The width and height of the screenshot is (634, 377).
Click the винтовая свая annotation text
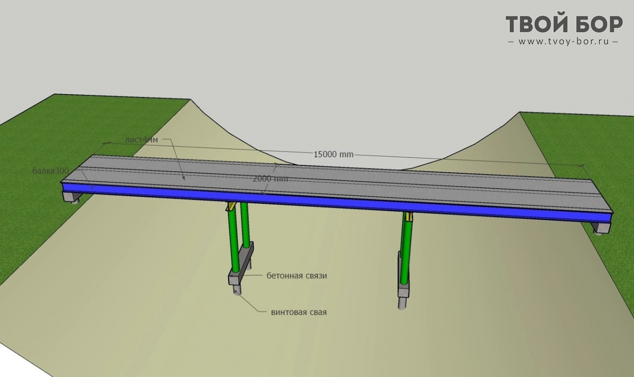[x=299, y=312]
